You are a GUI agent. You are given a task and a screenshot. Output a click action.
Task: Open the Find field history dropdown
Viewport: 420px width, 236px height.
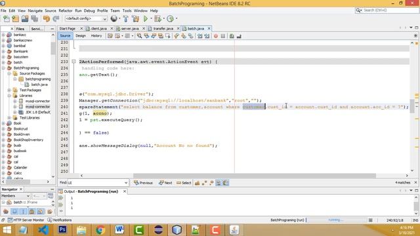click(126, 183)
